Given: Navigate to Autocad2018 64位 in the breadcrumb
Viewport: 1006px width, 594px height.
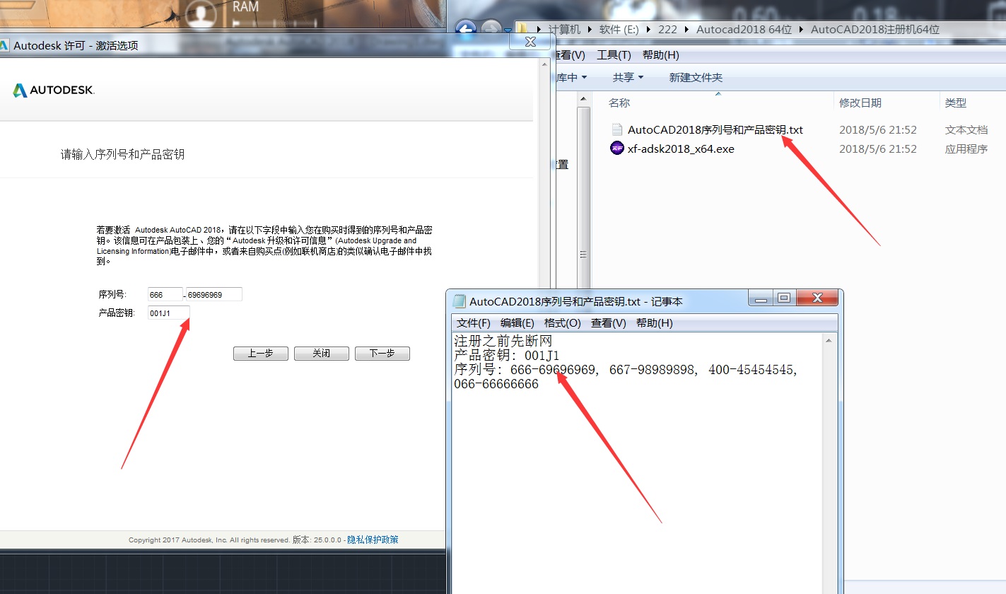Looking at the screenshot, I should point(744,30).
